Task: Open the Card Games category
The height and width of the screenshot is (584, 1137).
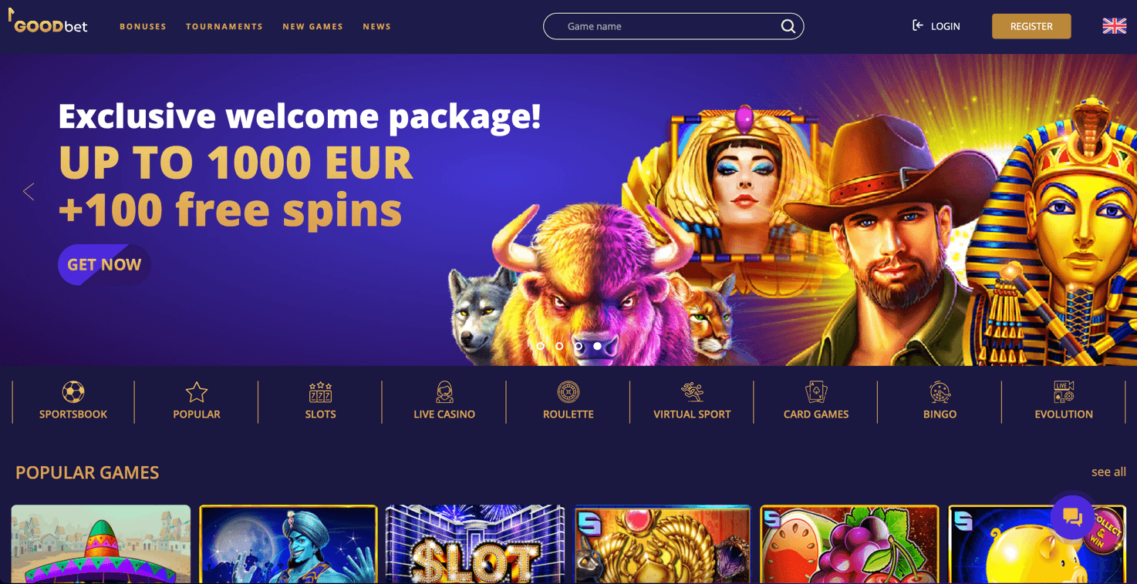Action: coord(816,401)
